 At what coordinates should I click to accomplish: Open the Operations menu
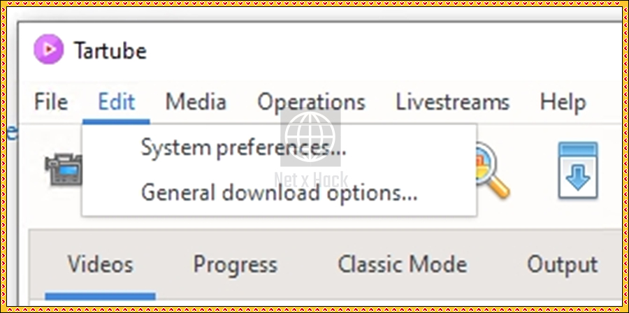pyautogui.click(x=311, y=103)
